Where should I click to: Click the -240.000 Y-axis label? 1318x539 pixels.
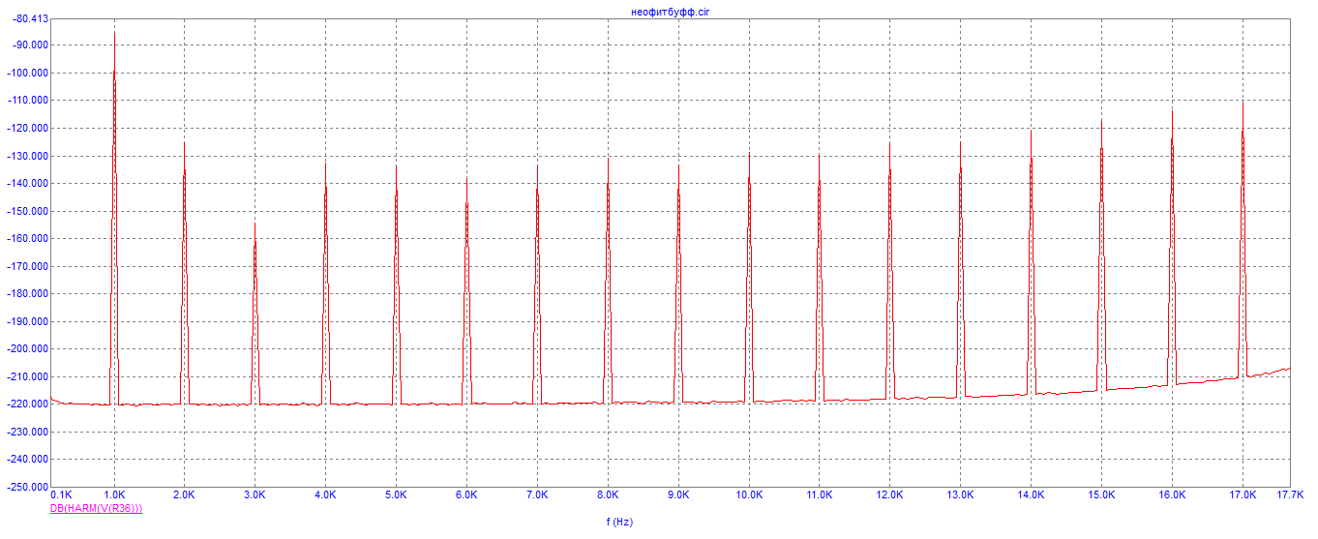[27, 459]
